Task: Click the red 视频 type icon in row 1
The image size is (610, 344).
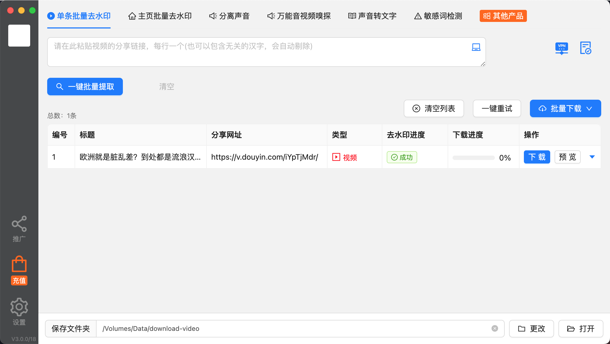Action: point(336,157)
